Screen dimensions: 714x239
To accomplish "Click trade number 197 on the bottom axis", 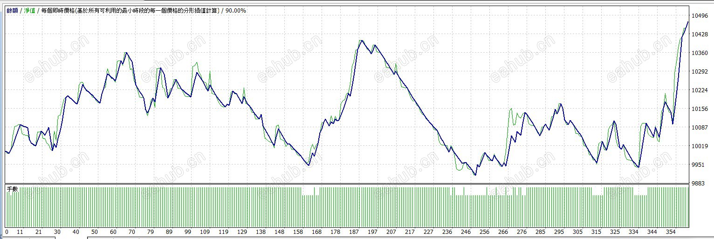I will coord(372,232).
